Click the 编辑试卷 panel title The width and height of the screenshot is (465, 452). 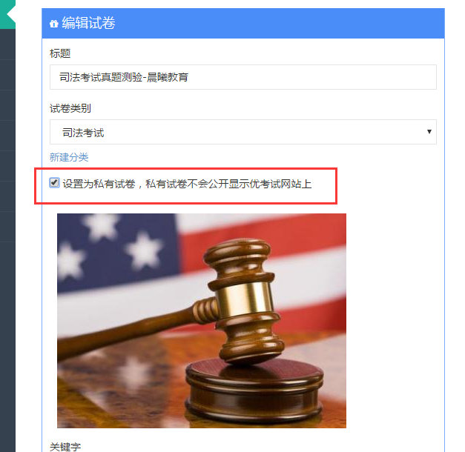tap(88, 23)
